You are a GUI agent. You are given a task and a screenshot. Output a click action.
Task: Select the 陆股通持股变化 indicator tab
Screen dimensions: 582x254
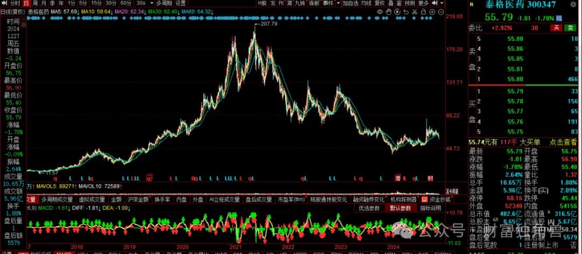point(329,200)
